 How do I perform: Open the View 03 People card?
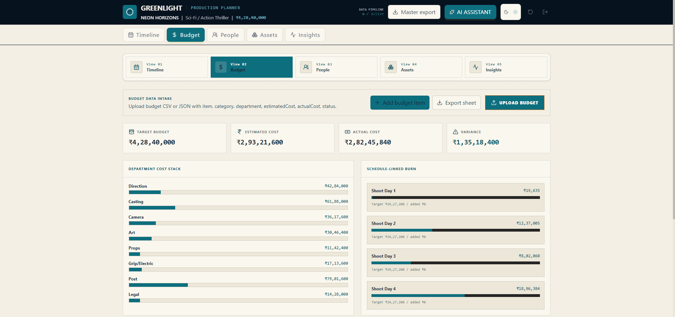[336, 67]
